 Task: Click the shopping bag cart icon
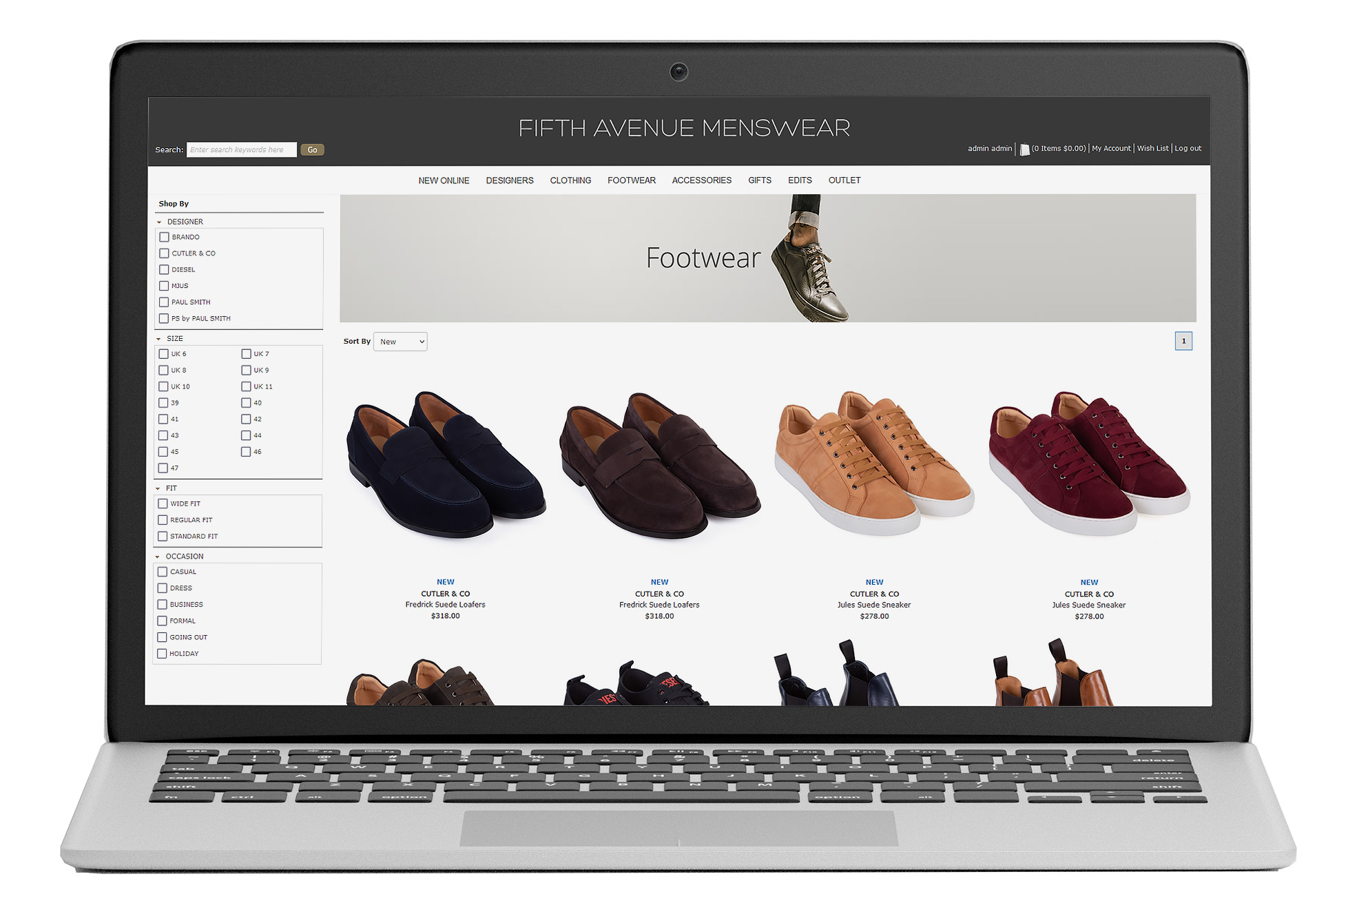click(x=1024, y=149)
